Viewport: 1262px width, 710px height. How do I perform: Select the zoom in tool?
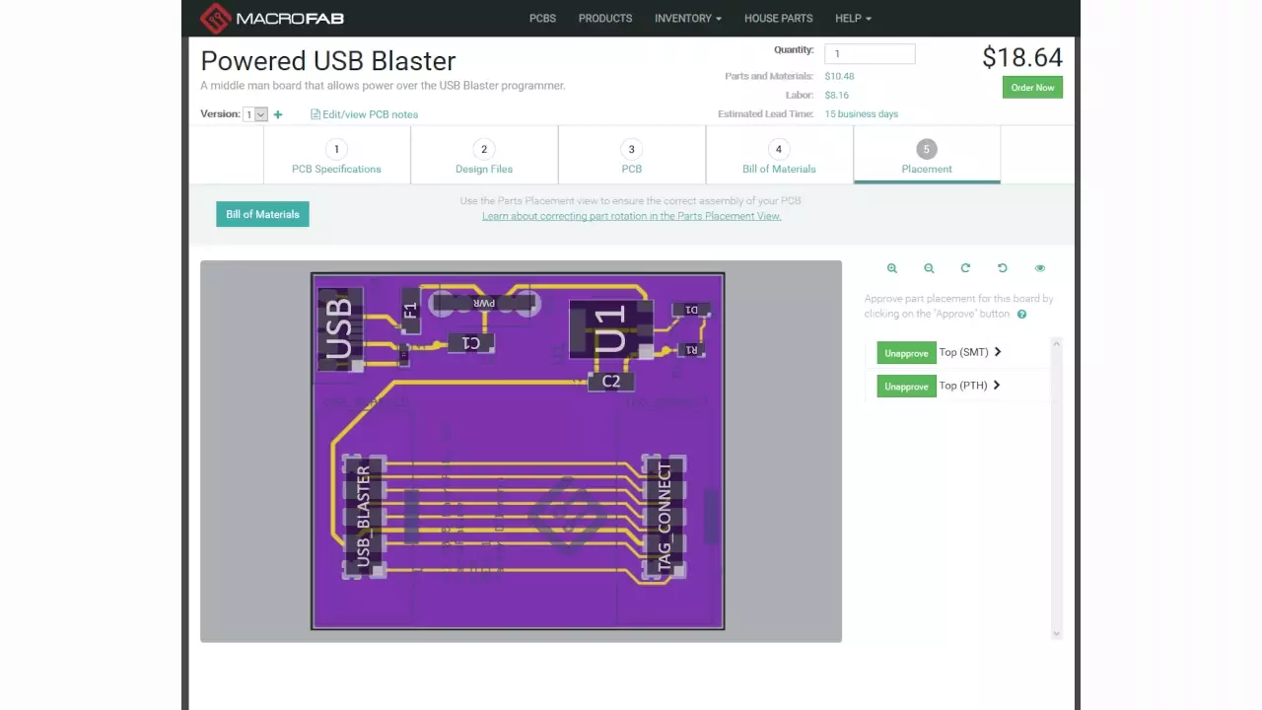click(891, 267)
